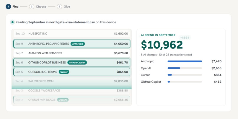Click the $5,679.68 amount
Screen dimensions: 238x119
coord(121,53)
